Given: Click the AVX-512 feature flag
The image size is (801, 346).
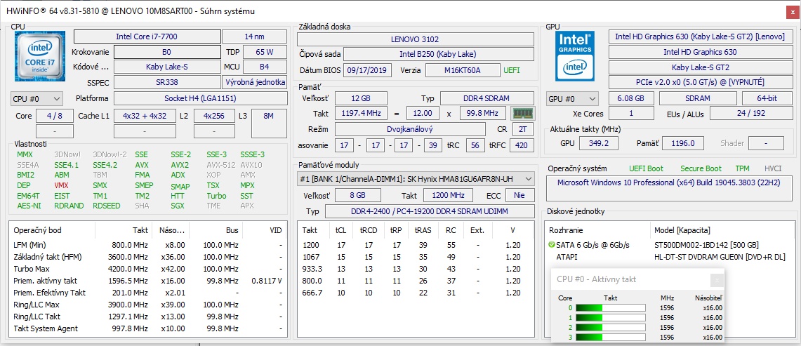Looking at the screenshot, I should coord(220,165).
